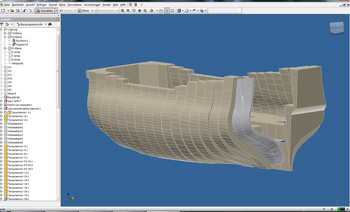The width and height of the screenshot is (350, 212).
Task: Click the Undo arrow icon
Action: (25, 10)
